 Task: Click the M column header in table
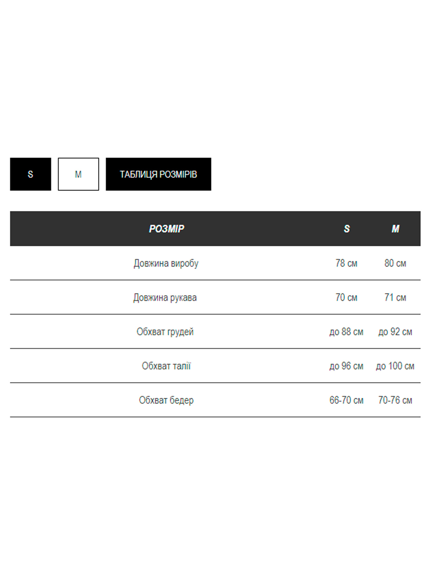[395, 229]
